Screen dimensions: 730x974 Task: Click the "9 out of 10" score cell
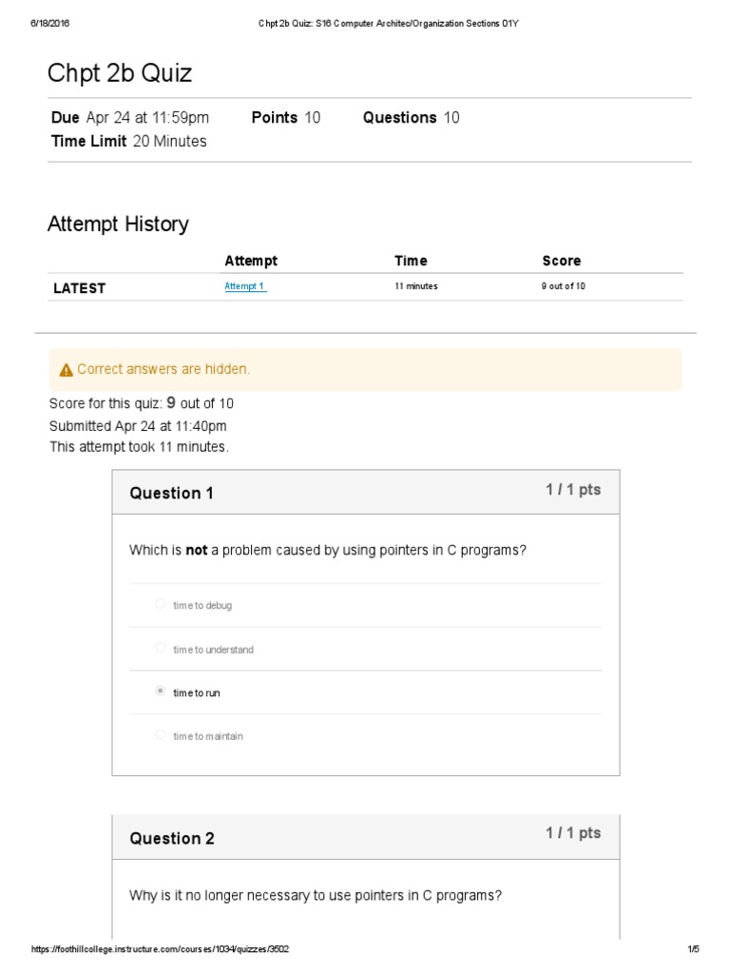(x=564, y=286)
